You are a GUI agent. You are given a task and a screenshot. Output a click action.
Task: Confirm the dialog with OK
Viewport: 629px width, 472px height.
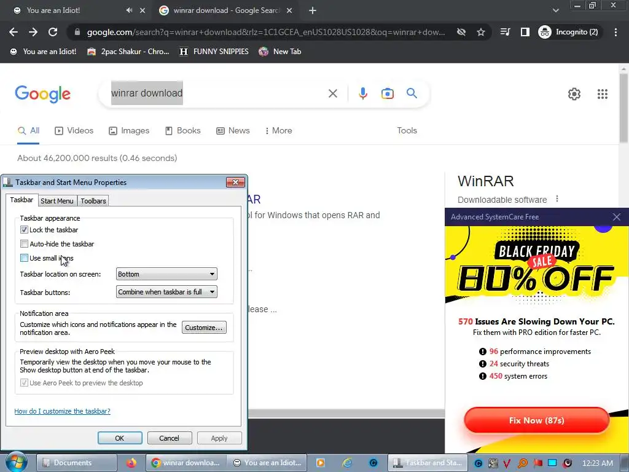[x=120, y=438]
